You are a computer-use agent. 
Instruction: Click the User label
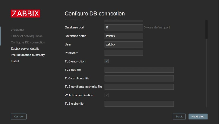pyautogui.click(x=68, y=44)
